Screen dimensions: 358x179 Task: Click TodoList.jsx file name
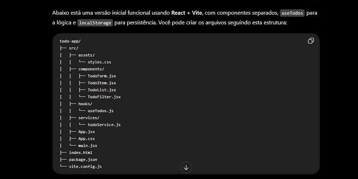102,90
